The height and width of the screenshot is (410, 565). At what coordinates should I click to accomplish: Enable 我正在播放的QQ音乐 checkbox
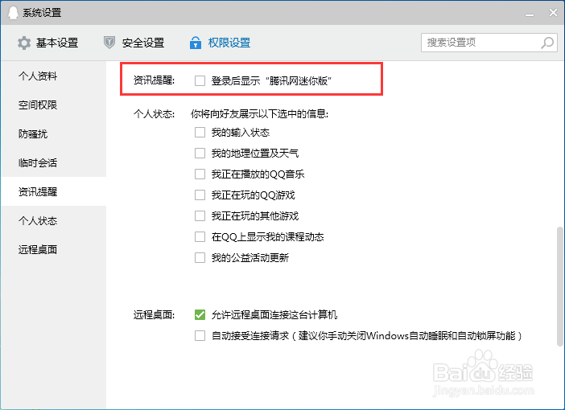pyautogui.click(x=200, y=174)
